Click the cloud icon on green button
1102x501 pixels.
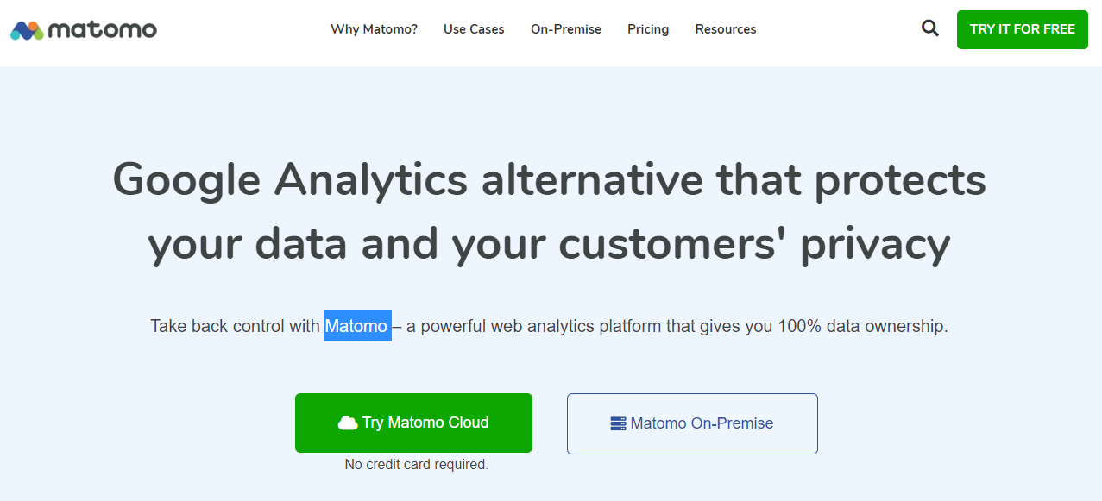pyautogui.click(x=348, y=423)
